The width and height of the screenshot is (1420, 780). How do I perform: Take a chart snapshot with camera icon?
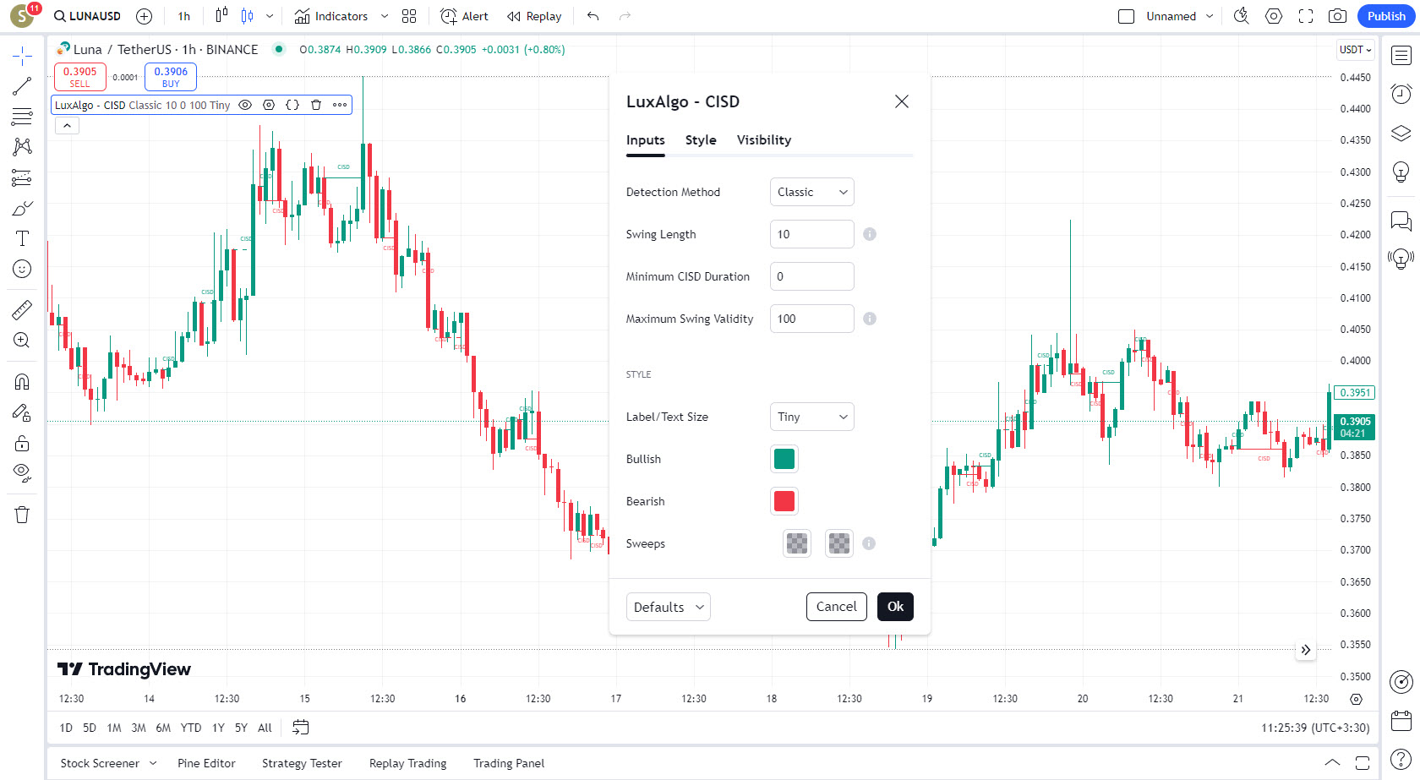click(x=1337, y=16)
